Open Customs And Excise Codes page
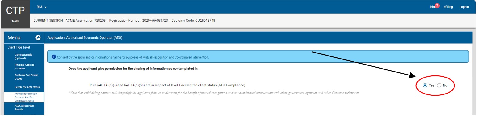This screenshot has height=118, width=478. pyautogui.click(x=26, y=77)
